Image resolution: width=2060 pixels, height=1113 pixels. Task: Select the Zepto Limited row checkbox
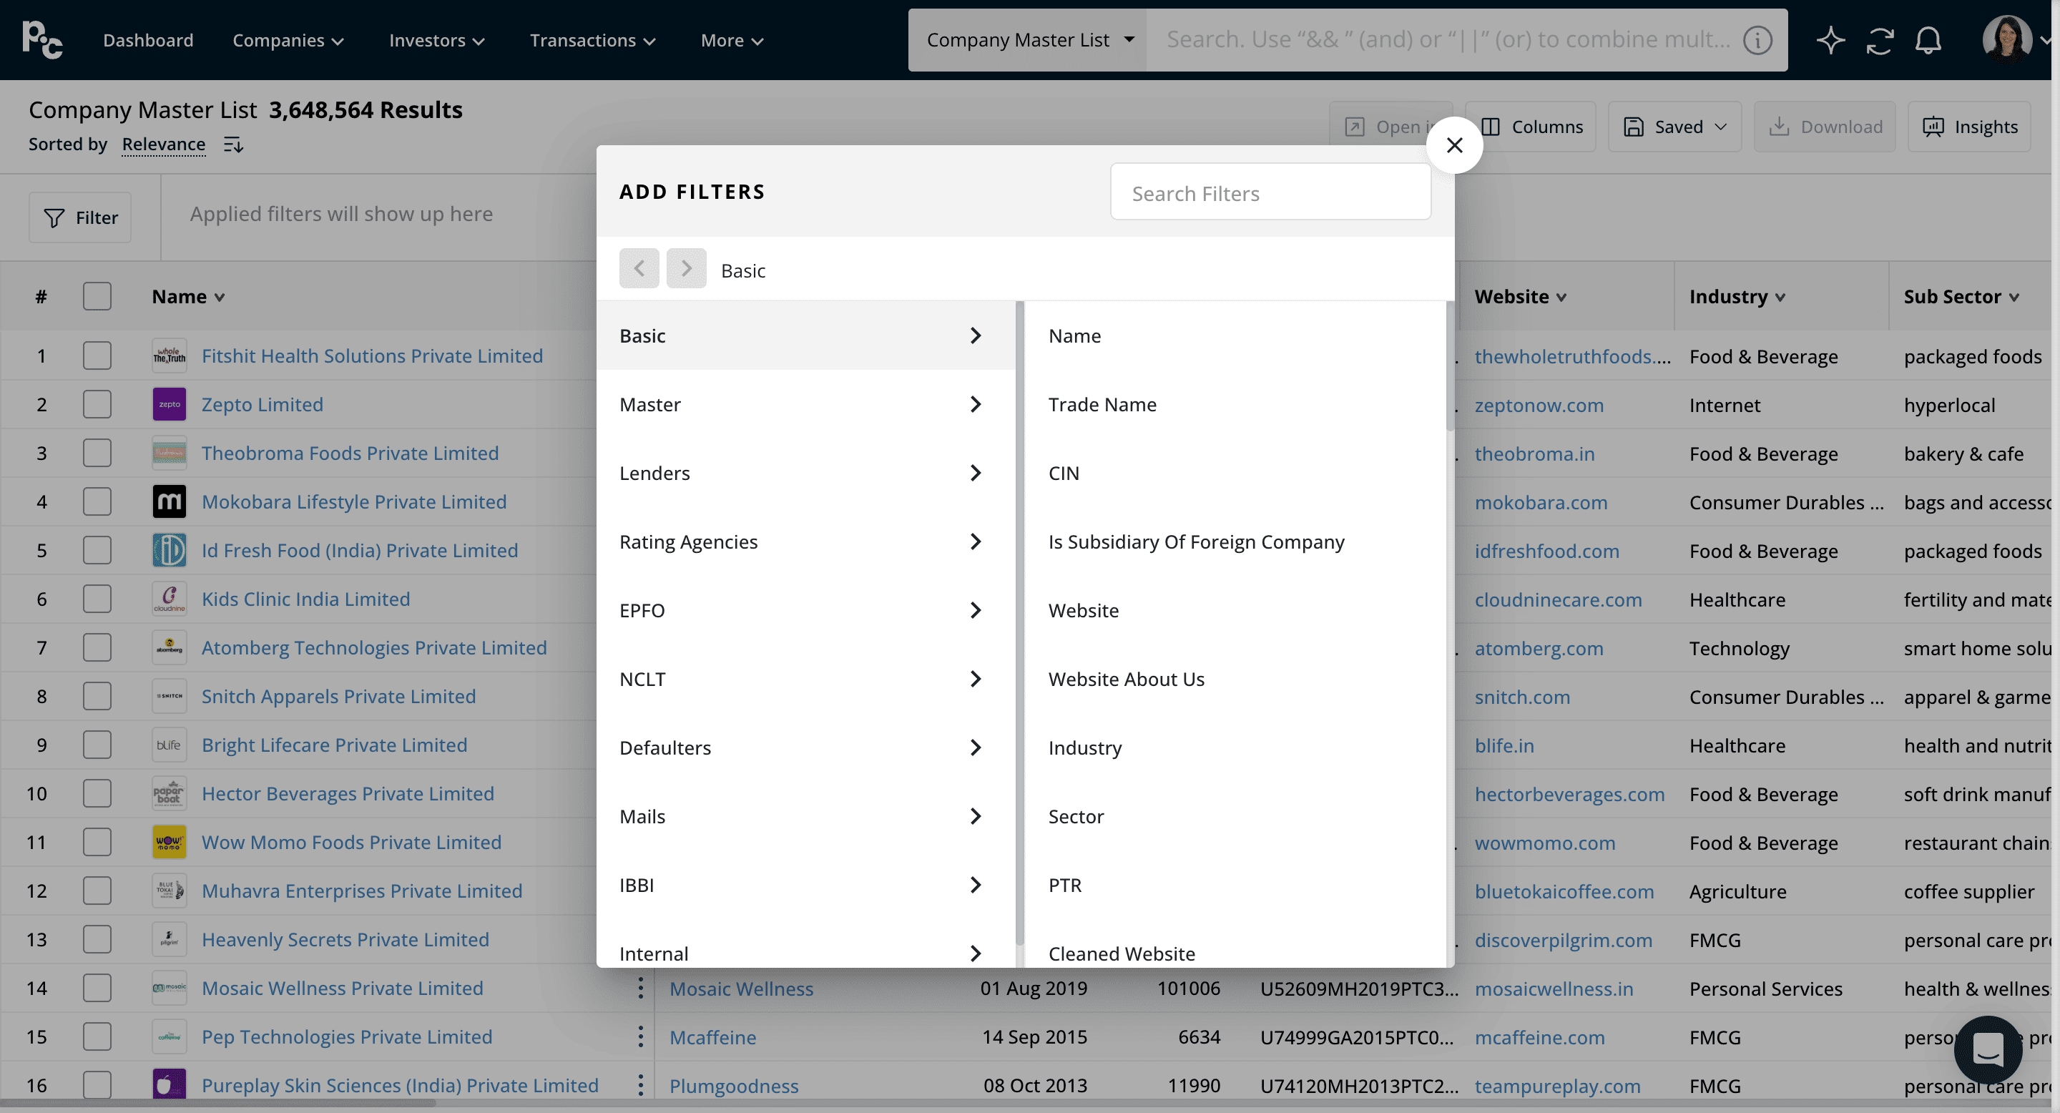[x=97, y=405]
